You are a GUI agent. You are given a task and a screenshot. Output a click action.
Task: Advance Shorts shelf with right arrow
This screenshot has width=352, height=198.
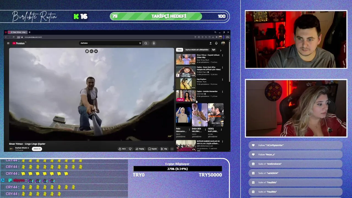[x=223, y=117]
